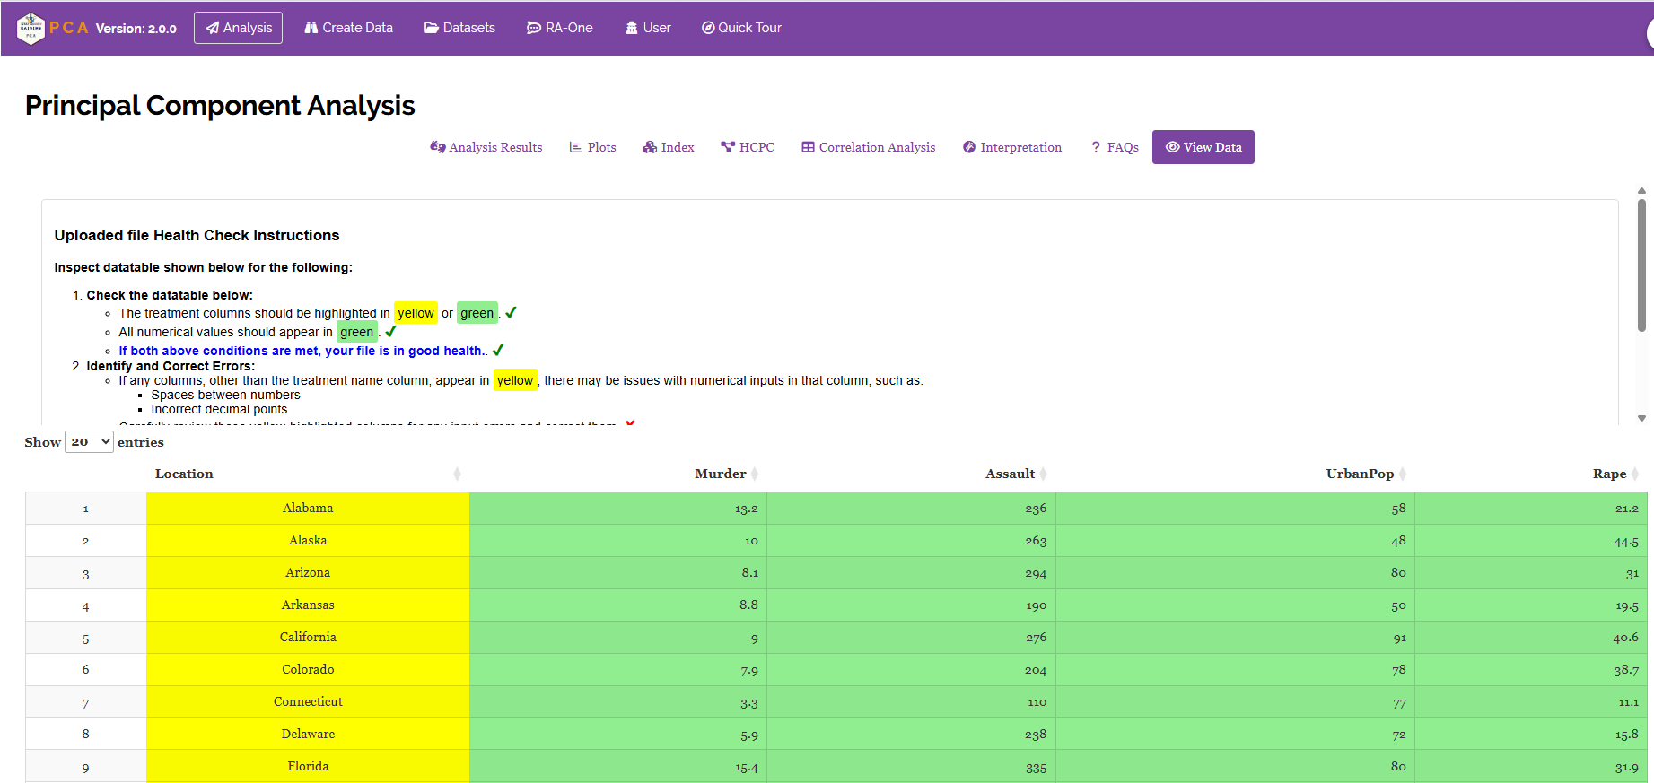The height and width of the screenshot is (783, 1654).
Task: Switch to the Interpretation tab
Action: 1012,147
